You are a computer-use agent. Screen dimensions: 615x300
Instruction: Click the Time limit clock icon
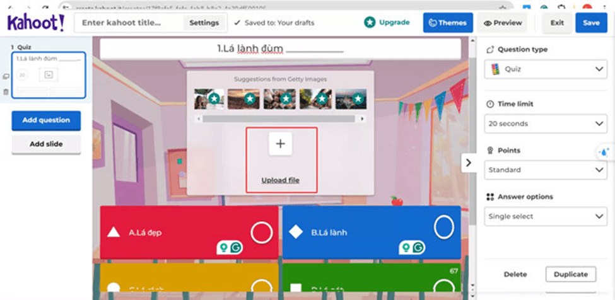(489, 104)
